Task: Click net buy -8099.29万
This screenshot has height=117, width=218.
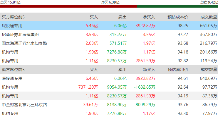Action: tap(145, 105)
